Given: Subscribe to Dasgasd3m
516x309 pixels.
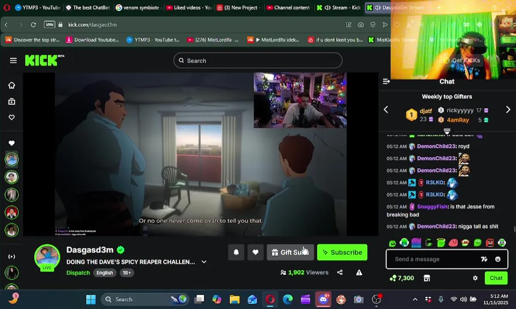Looking at the screenshot, I should [342, 252].
